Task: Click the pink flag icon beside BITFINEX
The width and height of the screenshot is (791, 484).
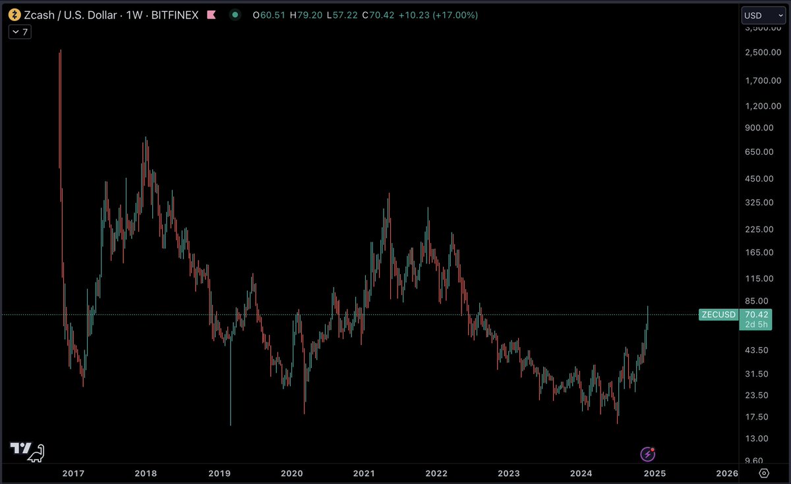Action: point(211,14)
